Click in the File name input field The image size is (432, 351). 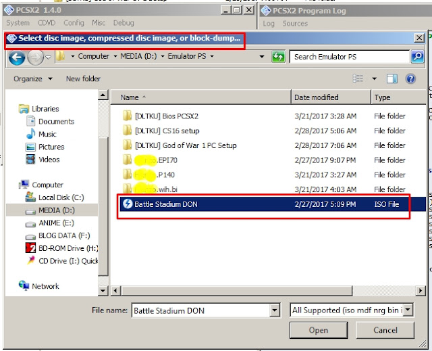click(201, 310)
